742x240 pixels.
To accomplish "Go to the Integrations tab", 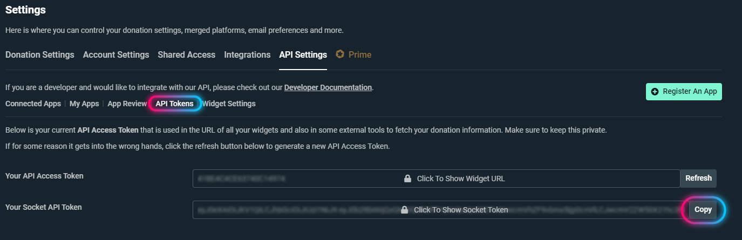I will [x=247, y=54].
